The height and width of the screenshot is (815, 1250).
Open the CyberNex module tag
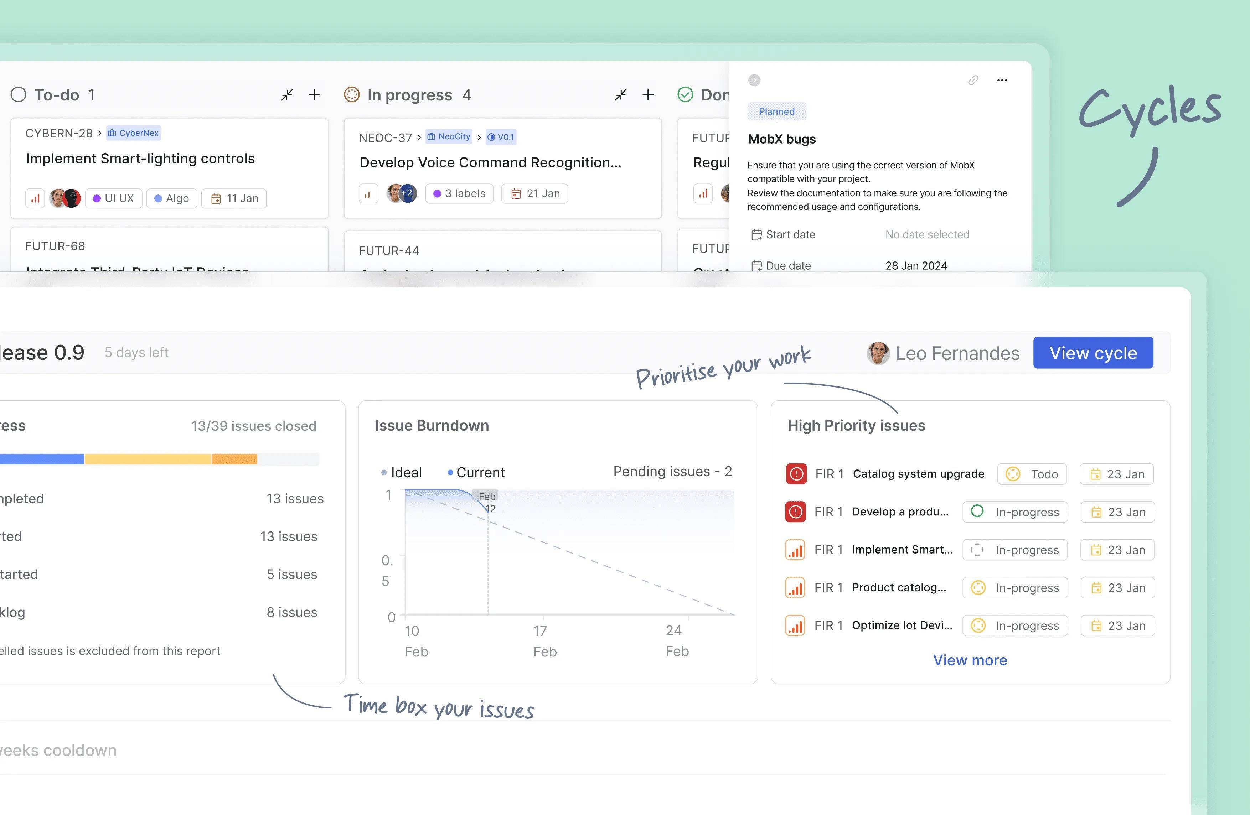click(x=134, y=133)
